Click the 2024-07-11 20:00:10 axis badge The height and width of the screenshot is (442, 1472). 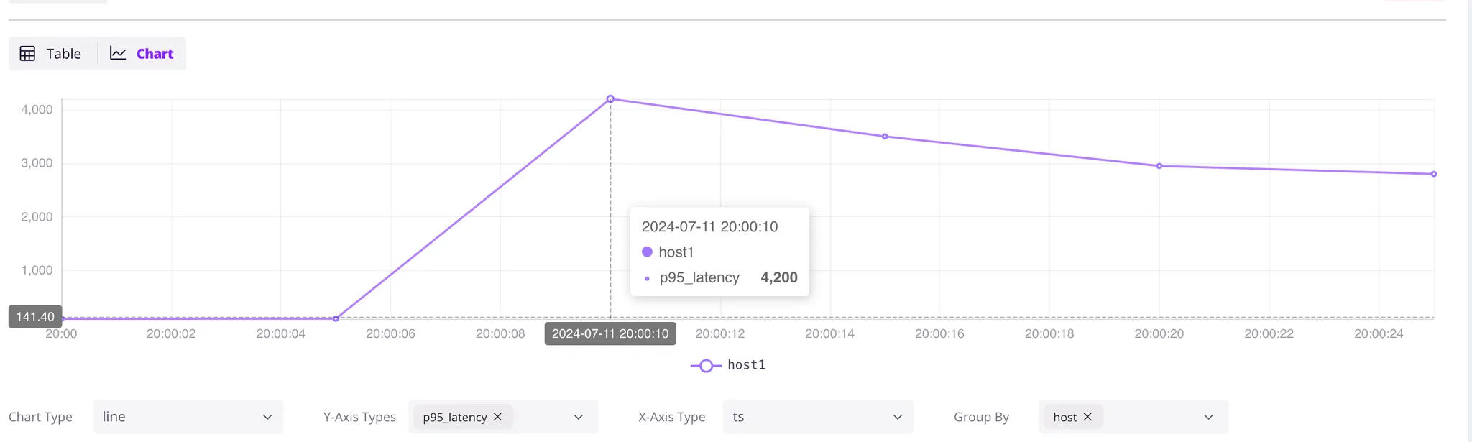(x=609, y=333)
